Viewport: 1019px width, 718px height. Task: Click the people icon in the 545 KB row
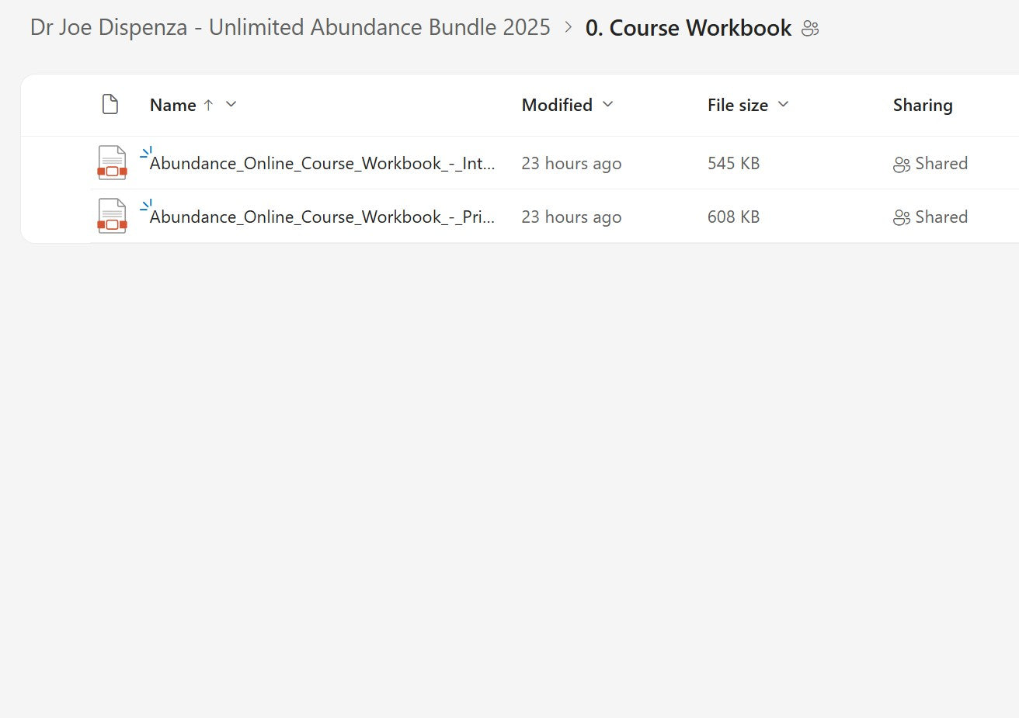pyautogui.click(x=901, y=165)
